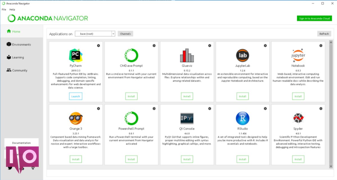Open the gear menu on PyCharm tile
Screen dimensions: 337x180
(x=98, y=45)
